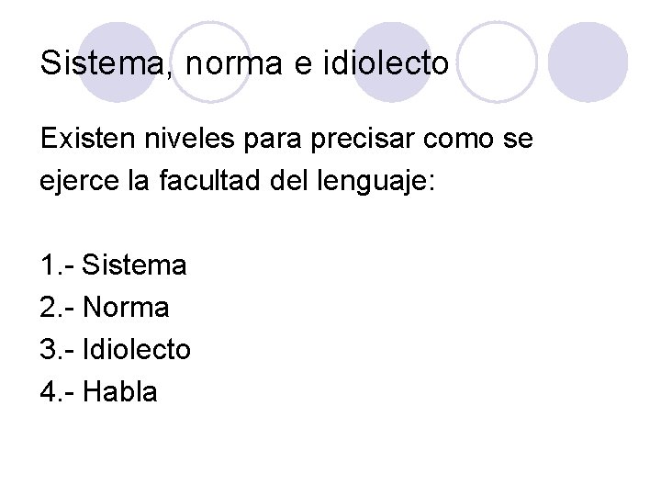Click the word "norma" in the title
661x496 pixels.
215,66
